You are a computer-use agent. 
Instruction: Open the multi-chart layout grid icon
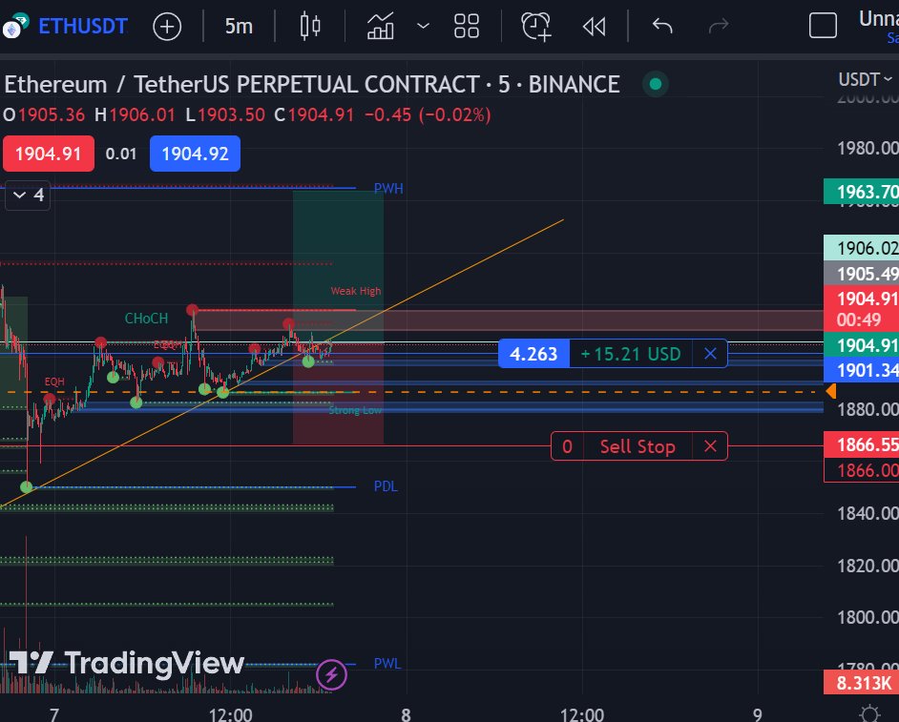pyautogui.click(x=466, y=26)
